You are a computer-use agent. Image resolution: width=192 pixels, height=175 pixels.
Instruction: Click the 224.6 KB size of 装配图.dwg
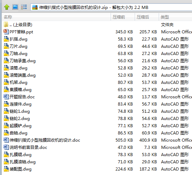124,169
